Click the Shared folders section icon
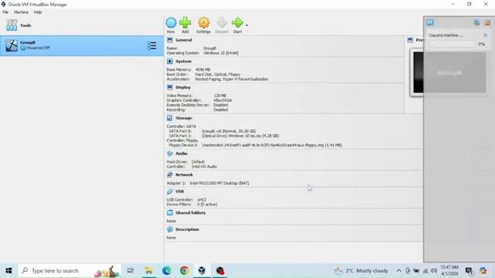The width and height of the screenshot is (495, 278). tap(170, 213)
